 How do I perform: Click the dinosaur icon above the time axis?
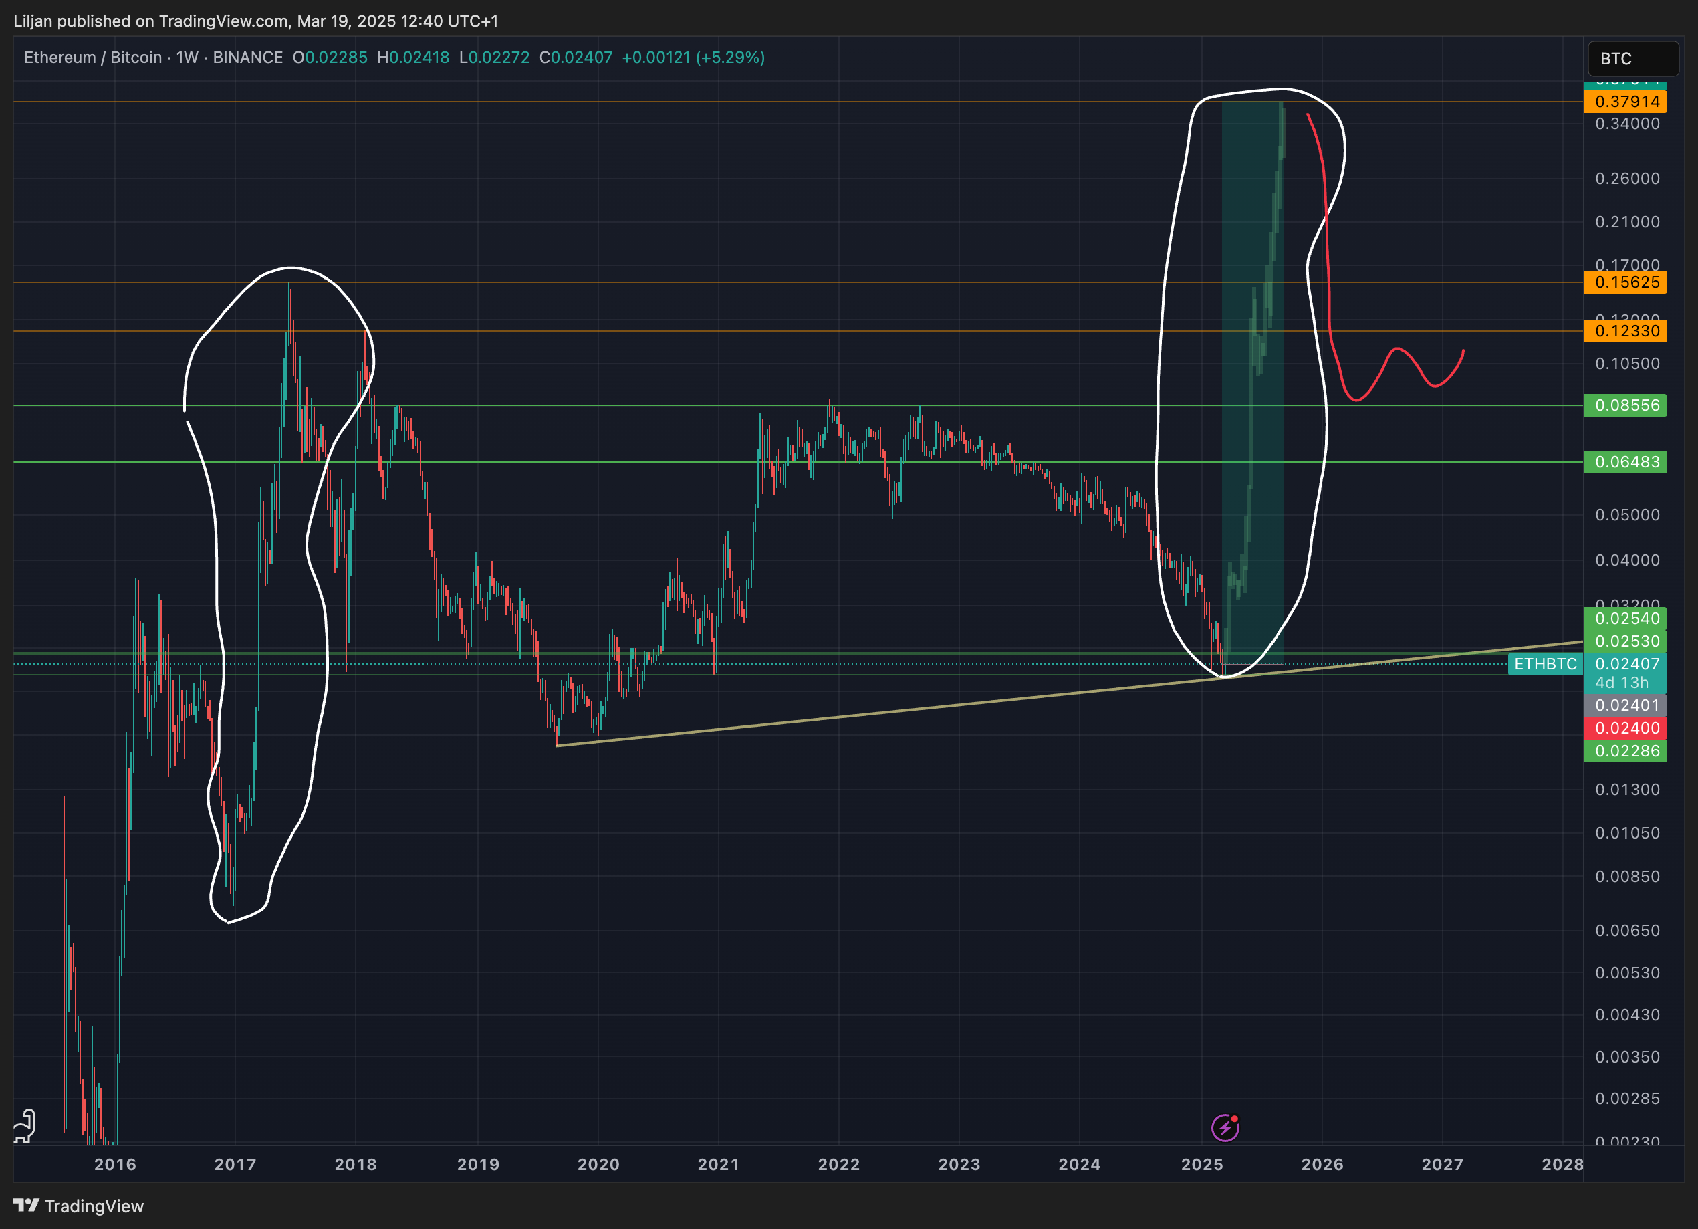[x=25, y=1125]
